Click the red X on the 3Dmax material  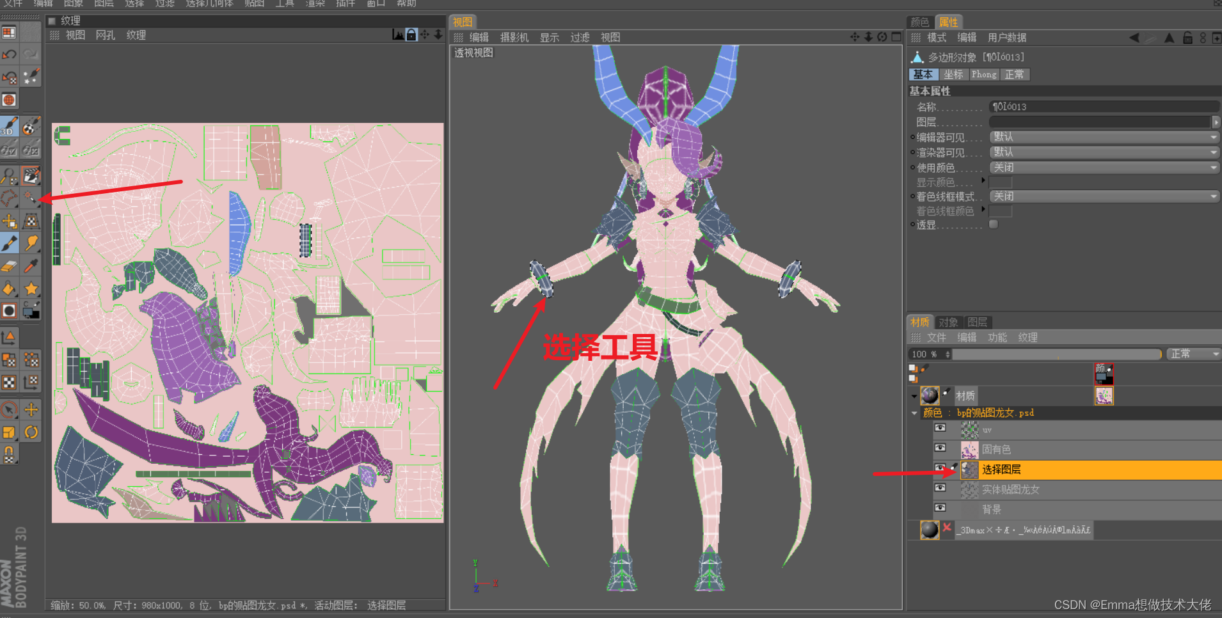[x=948, y=527]
